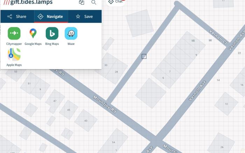Select the highlighted square on the map
Screen dimensions: 245x153
pos(144,56)
